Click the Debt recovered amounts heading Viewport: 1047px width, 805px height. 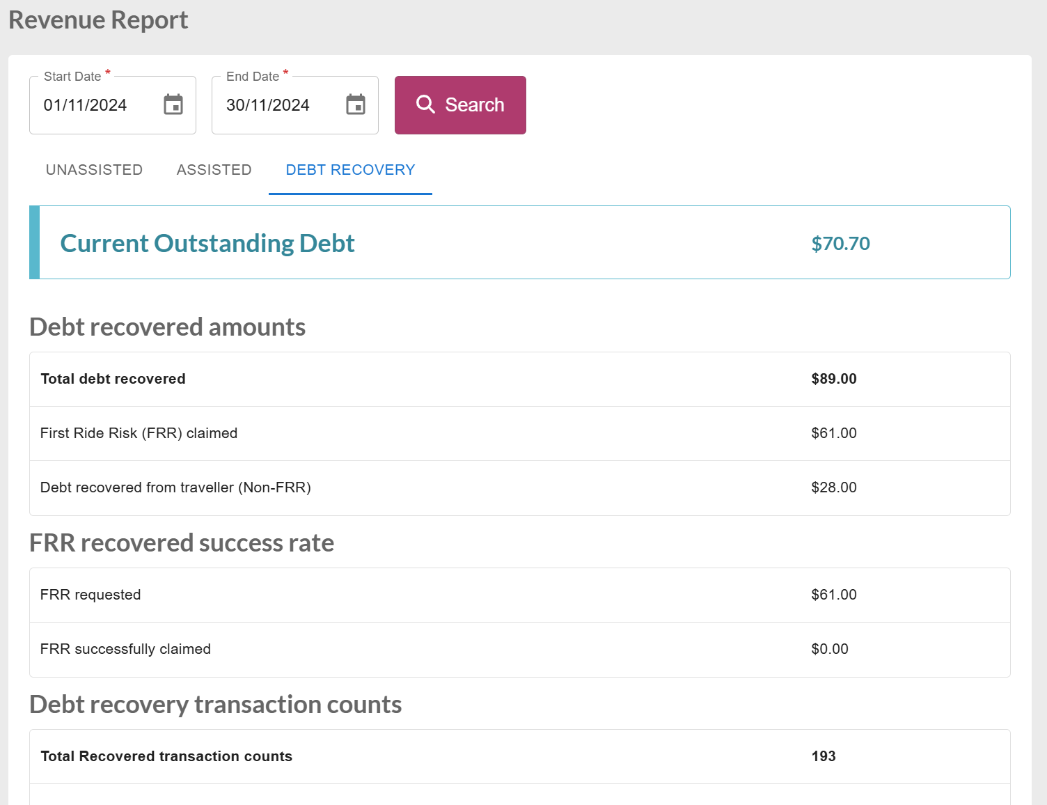pos(167,327)
